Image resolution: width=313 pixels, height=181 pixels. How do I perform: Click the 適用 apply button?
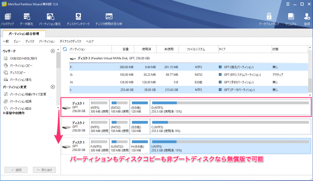[x=16, y=170]
